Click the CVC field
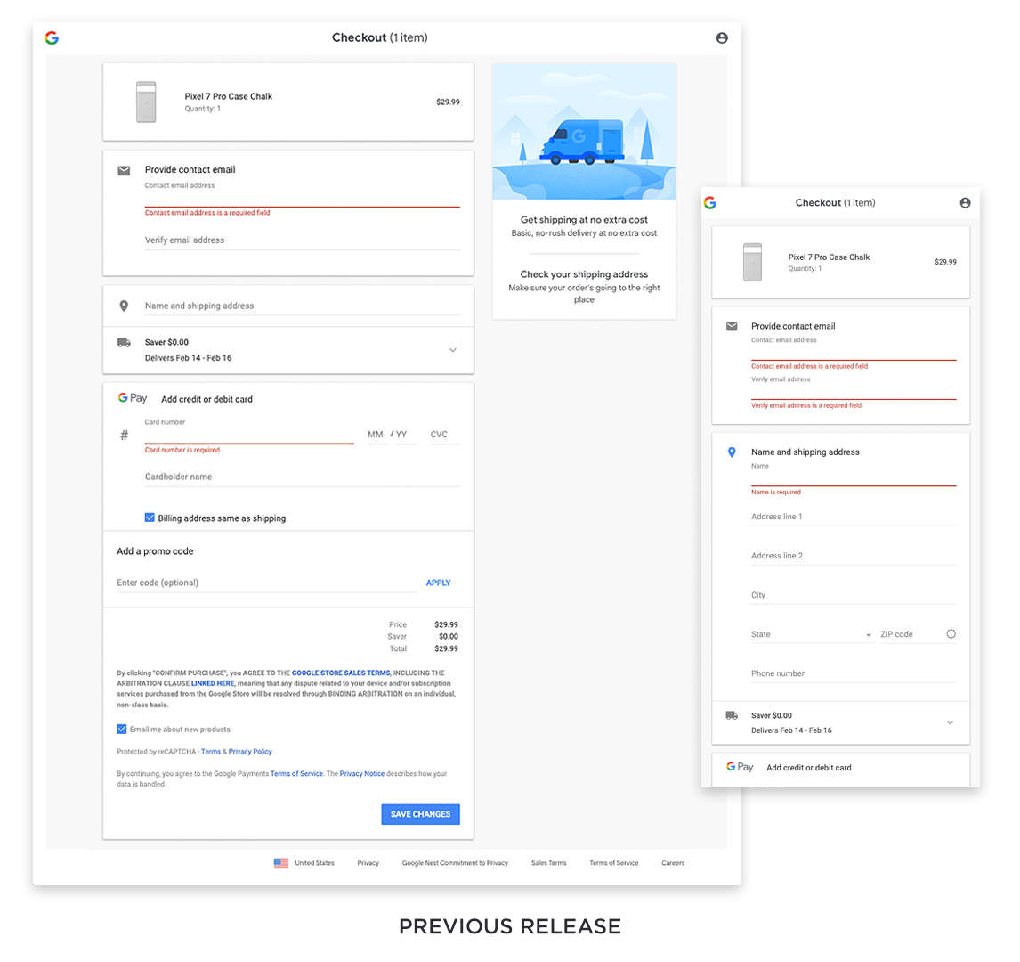This screenshot has height=962, width=1020. 444,435
